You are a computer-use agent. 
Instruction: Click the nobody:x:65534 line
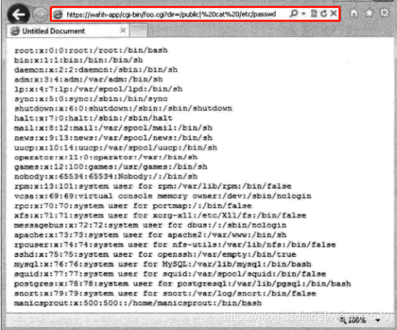(x=106, y=176)
